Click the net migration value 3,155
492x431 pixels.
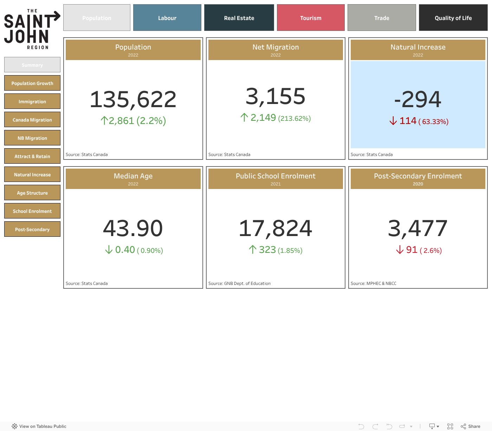tap(276, 96)
